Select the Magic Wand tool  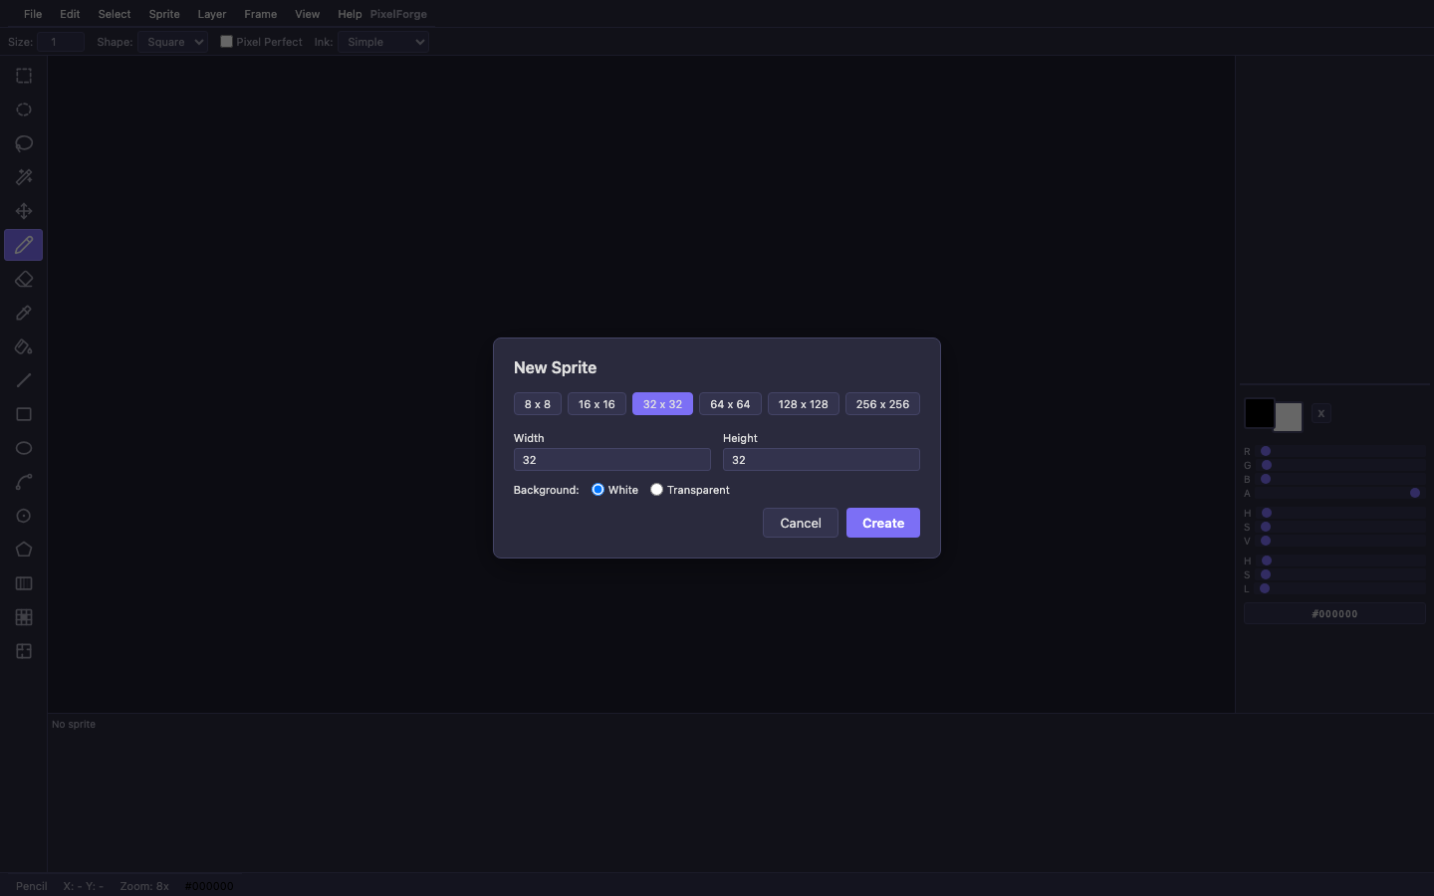(x=24, y=177)
